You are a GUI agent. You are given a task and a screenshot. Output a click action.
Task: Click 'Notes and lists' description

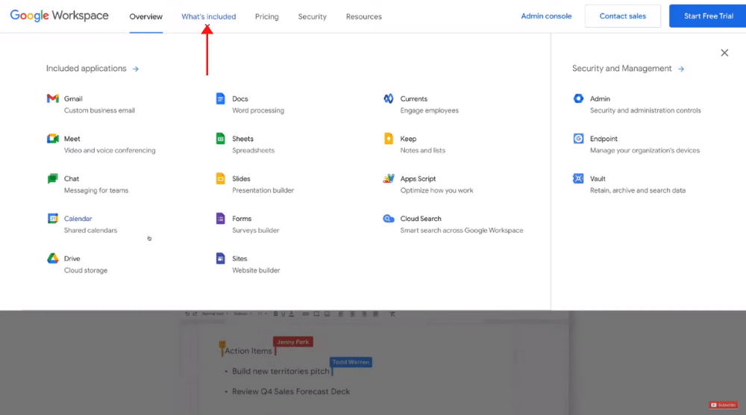tap(422, 150)
